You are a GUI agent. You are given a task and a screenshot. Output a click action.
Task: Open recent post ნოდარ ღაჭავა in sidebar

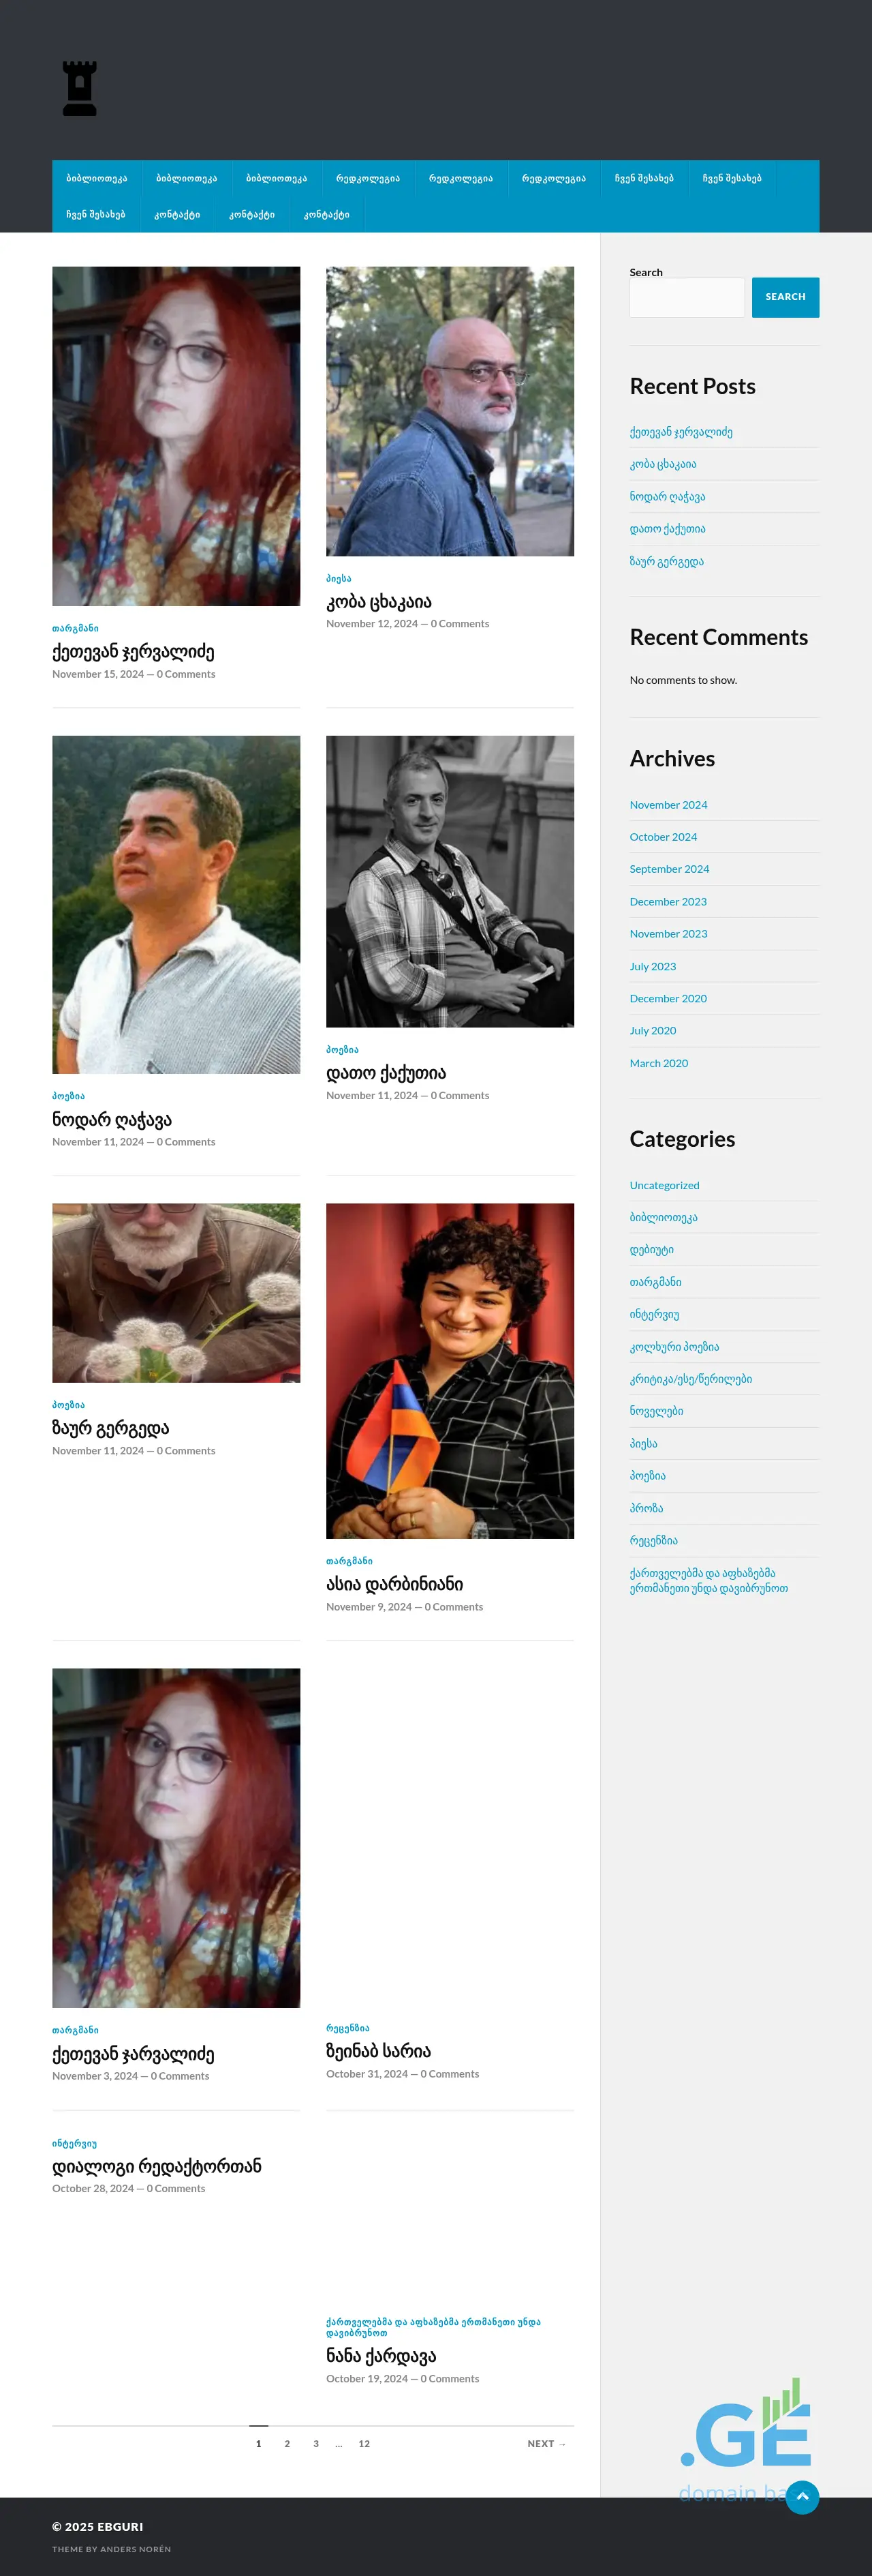pyautogui.click(x=667, y=496)
